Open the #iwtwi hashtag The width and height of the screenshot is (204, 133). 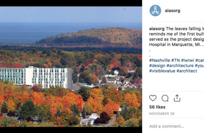pos(187,60)
